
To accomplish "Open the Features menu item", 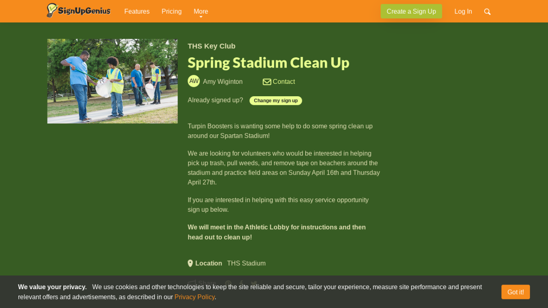I will tap(137, 12).
